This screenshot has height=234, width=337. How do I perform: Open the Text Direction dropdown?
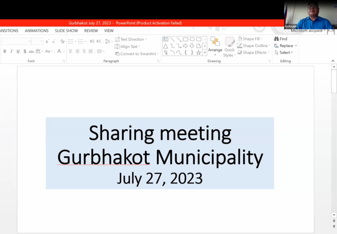[x=132, y=39]
